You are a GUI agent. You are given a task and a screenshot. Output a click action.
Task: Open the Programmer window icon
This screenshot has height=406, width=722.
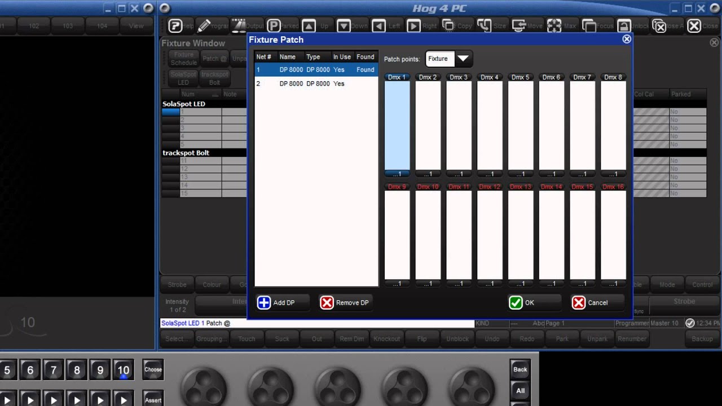204,26
